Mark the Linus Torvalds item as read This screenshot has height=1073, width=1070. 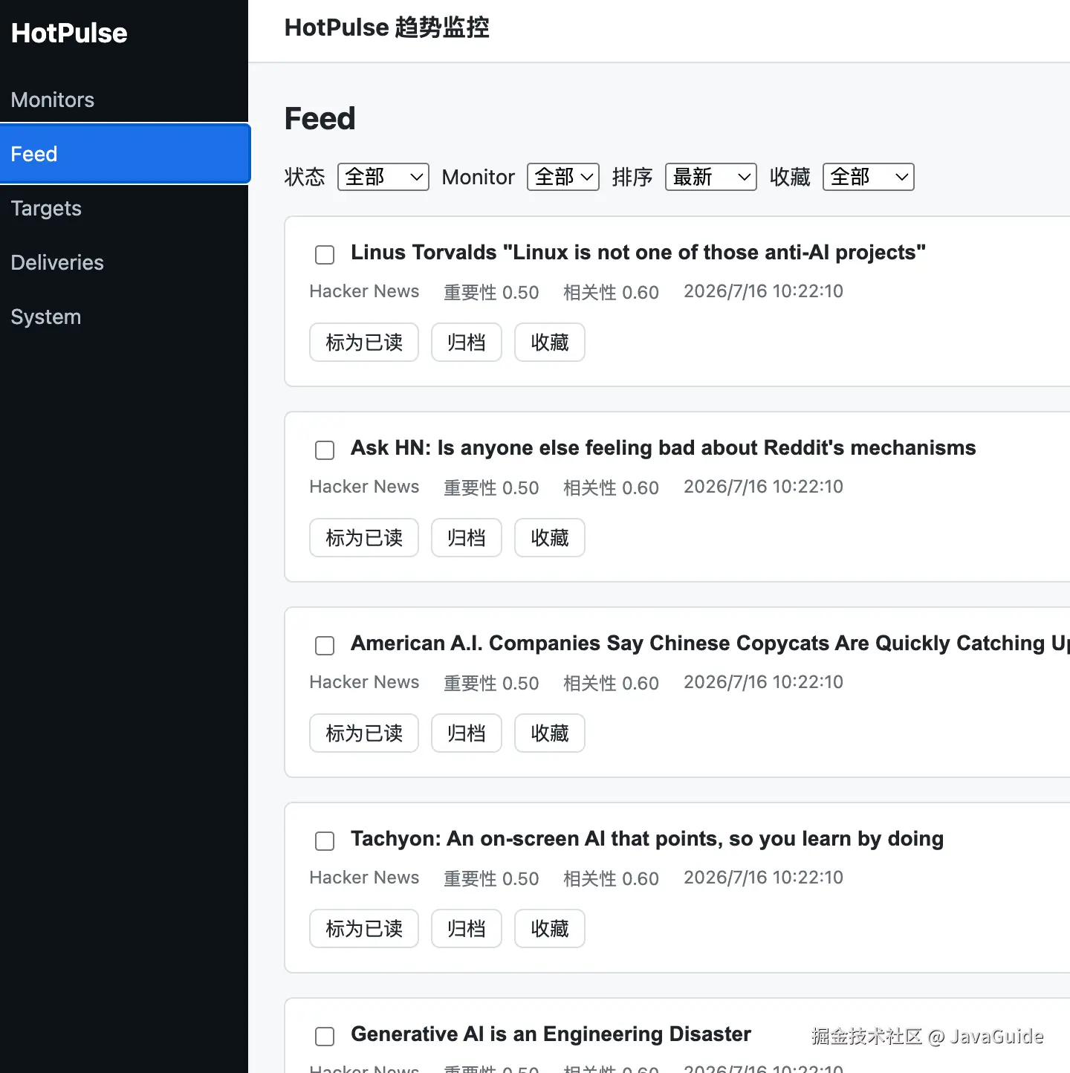tap(364, 343)
